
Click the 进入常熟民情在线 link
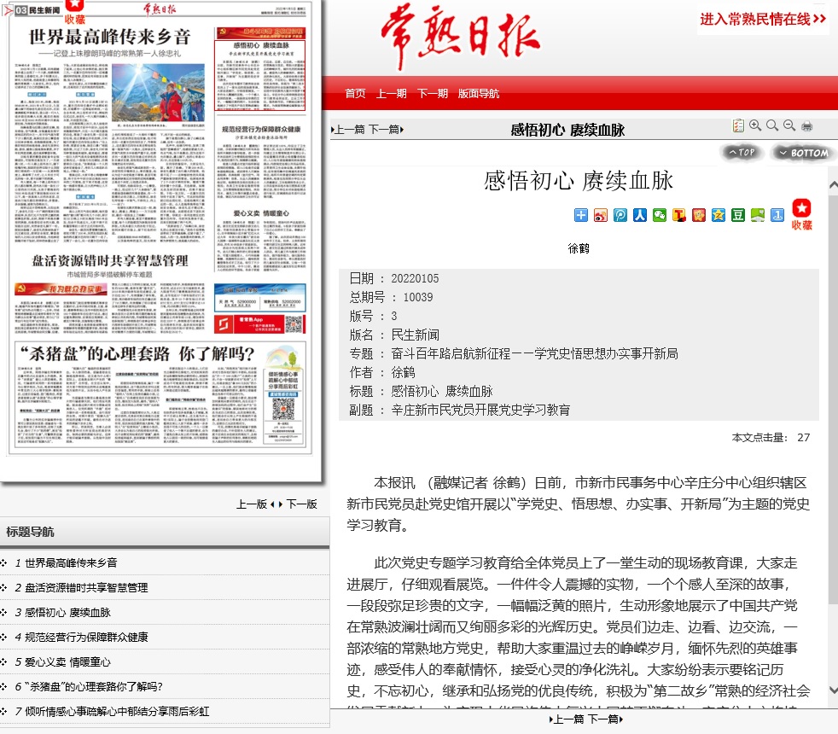pyautogui.click(x=763, y=20)
